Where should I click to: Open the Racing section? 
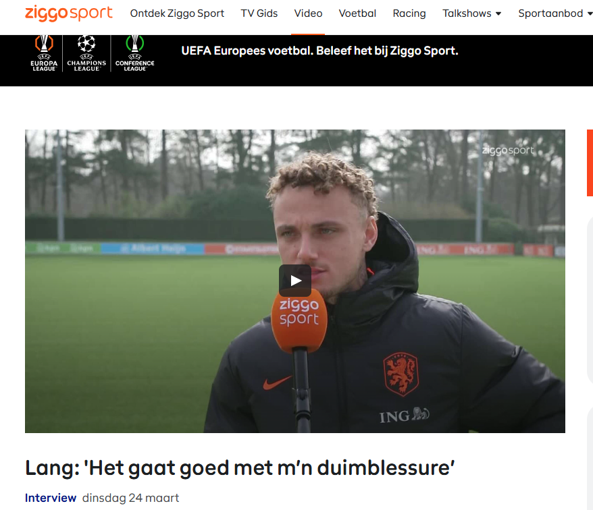(409, 13)
